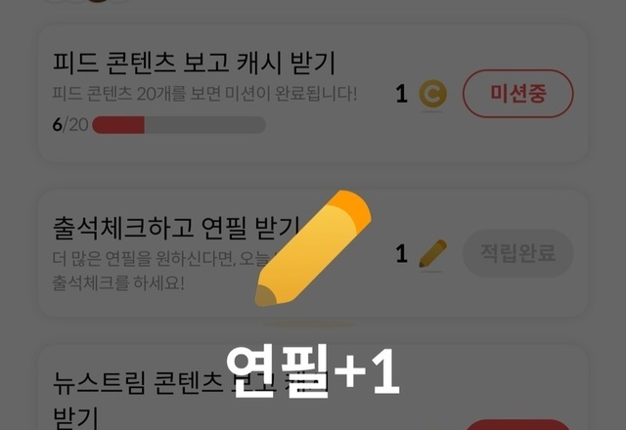Click the reward amount 1 beside coin
Screen dimensions: 626x430
(x=402, y=94)
